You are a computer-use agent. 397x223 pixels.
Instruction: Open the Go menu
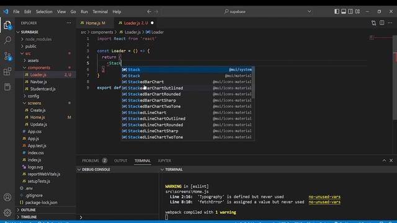(x=73, y=12)
